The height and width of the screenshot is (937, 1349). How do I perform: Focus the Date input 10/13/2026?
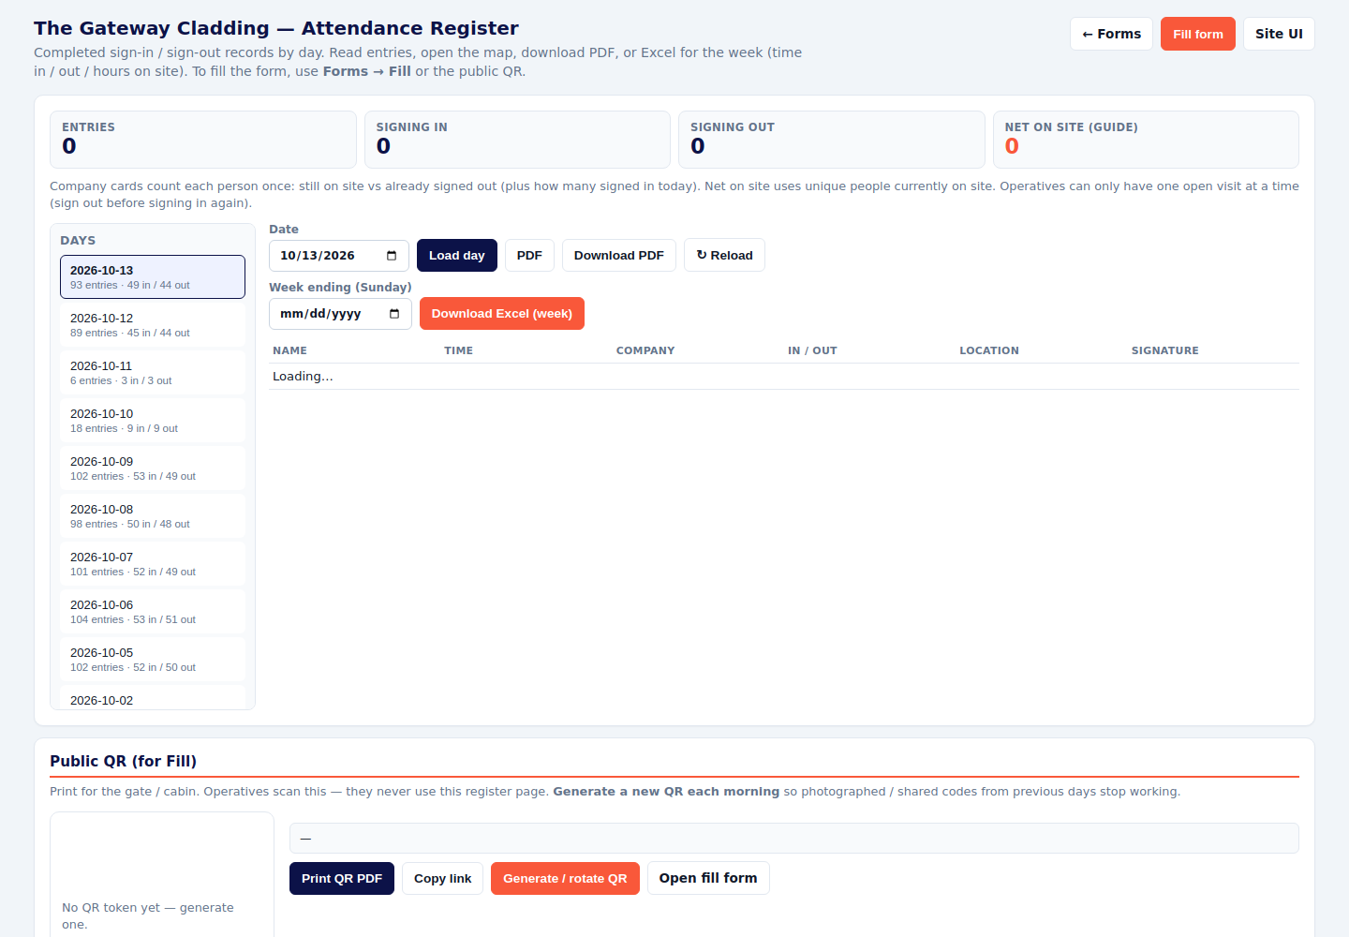pyautogui.click(x=339, y=256)
